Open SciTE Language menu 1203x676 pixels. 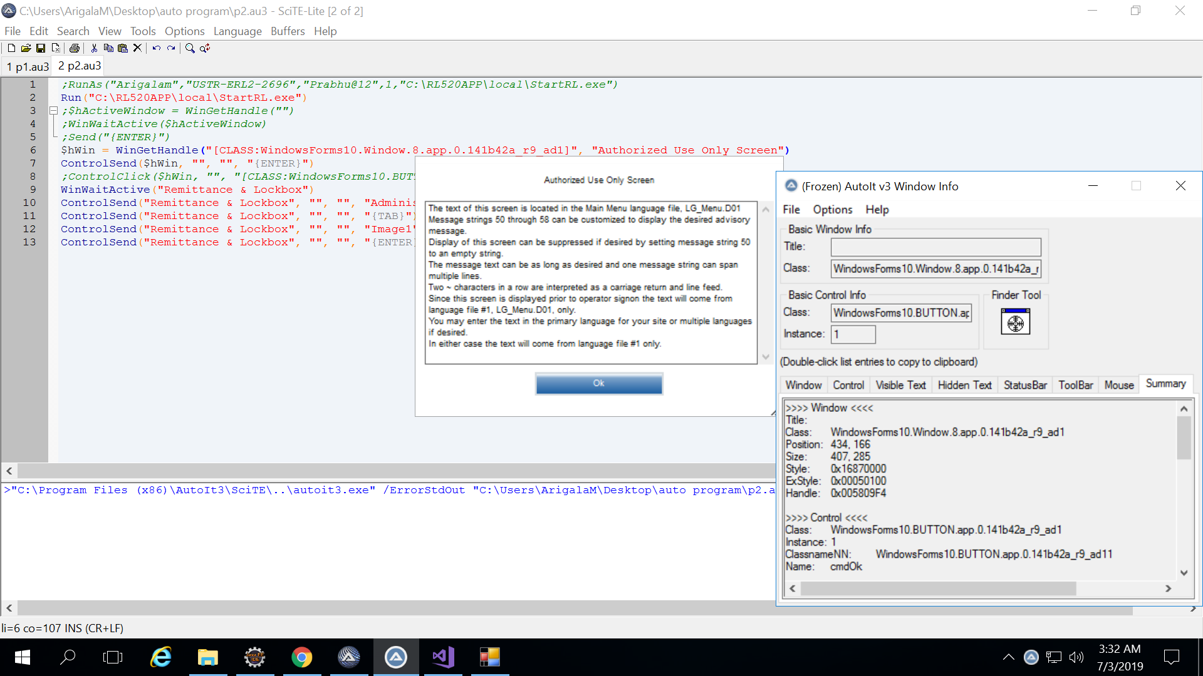[x=237, y=31]
